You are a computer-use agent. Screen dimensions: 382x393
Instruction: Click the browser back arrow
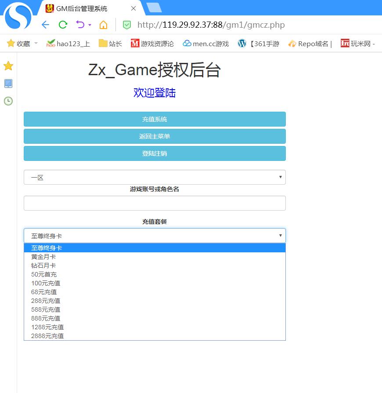[45, 25]
